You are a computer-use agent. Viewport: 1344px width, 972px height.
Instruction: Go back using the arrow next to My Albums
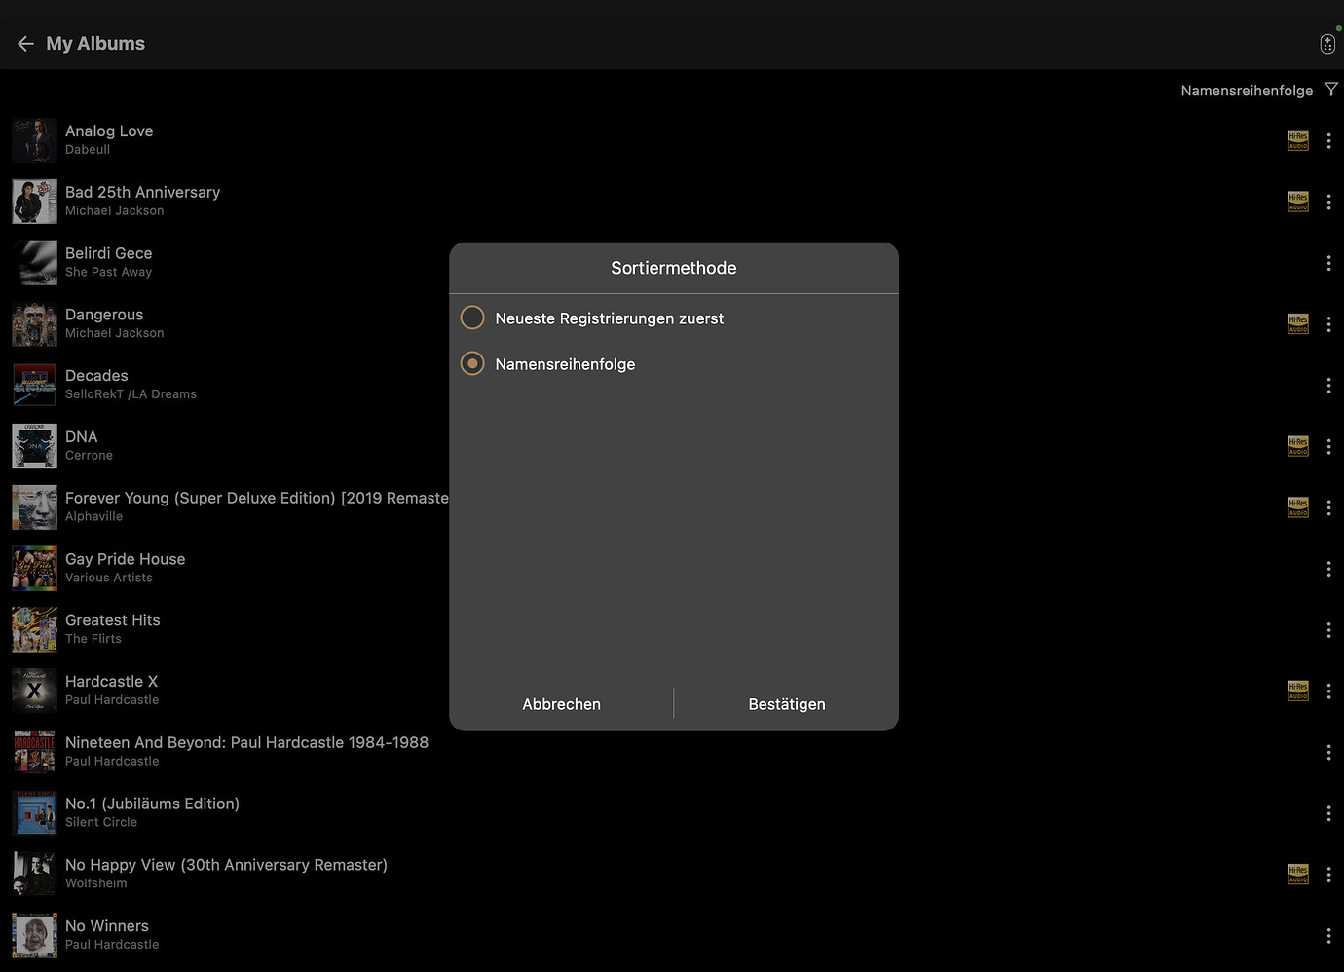click(25, 44)
